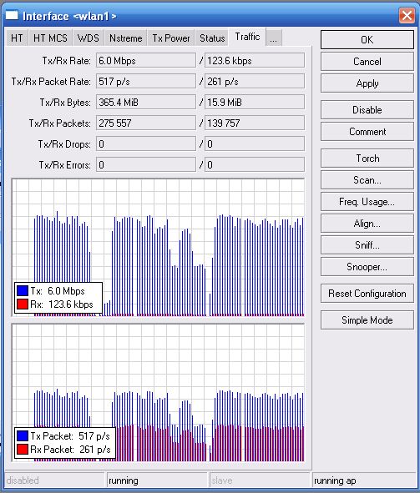Click the Tx Drops field

pyautogui.click(x=145, y=144)
